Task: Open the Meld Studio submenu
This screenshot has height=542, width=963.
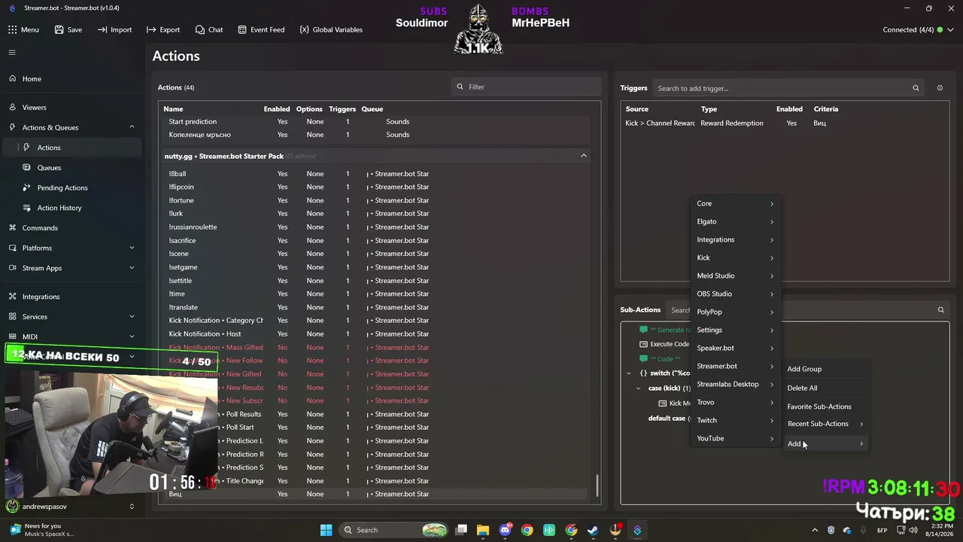Action: point(735,276)
